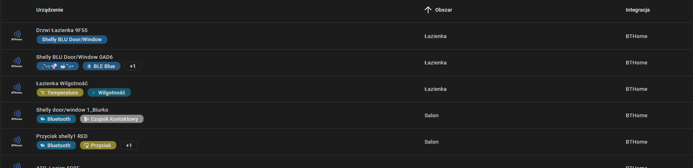The height and width of the screenshot is (168, 693).
Task: Click BTHome icon of Drzwi Łazienka 9F55
Action: [17, 36]
